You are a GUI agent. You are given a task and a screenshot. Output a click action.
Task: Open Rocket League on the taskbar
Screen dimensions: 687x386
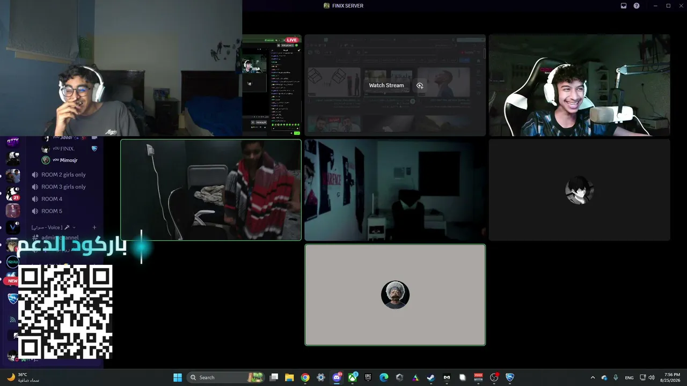click(x=510, y=377)
